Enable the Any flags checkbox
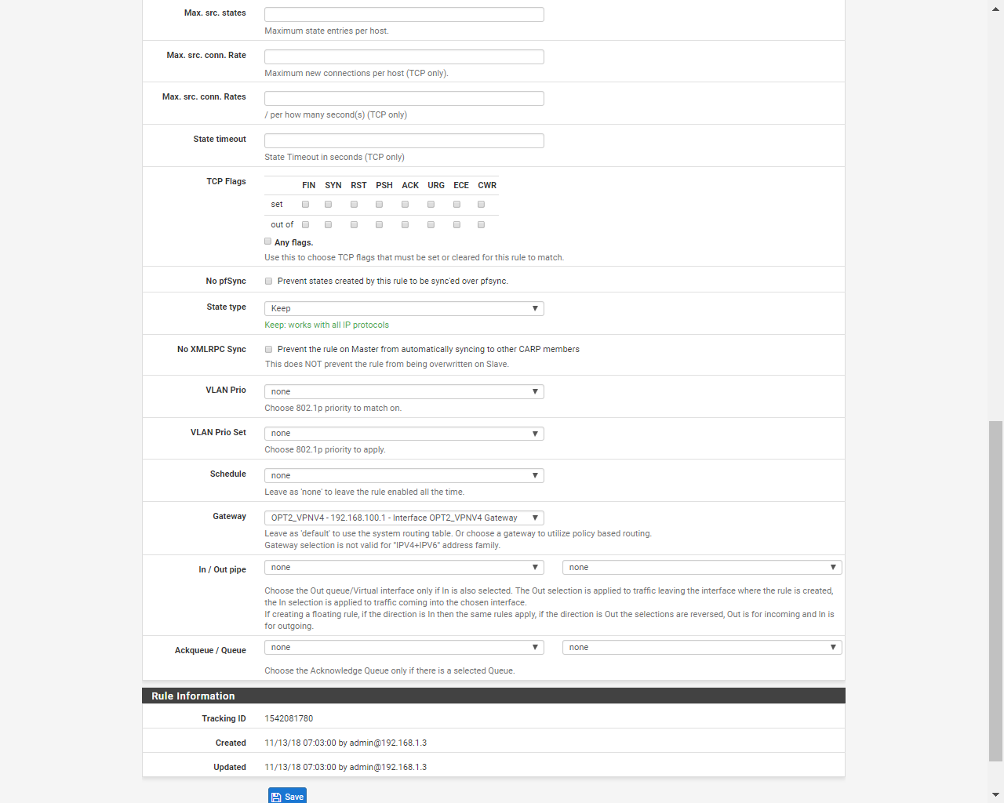This screenshot has width=1004, height=803. [268, 242]
